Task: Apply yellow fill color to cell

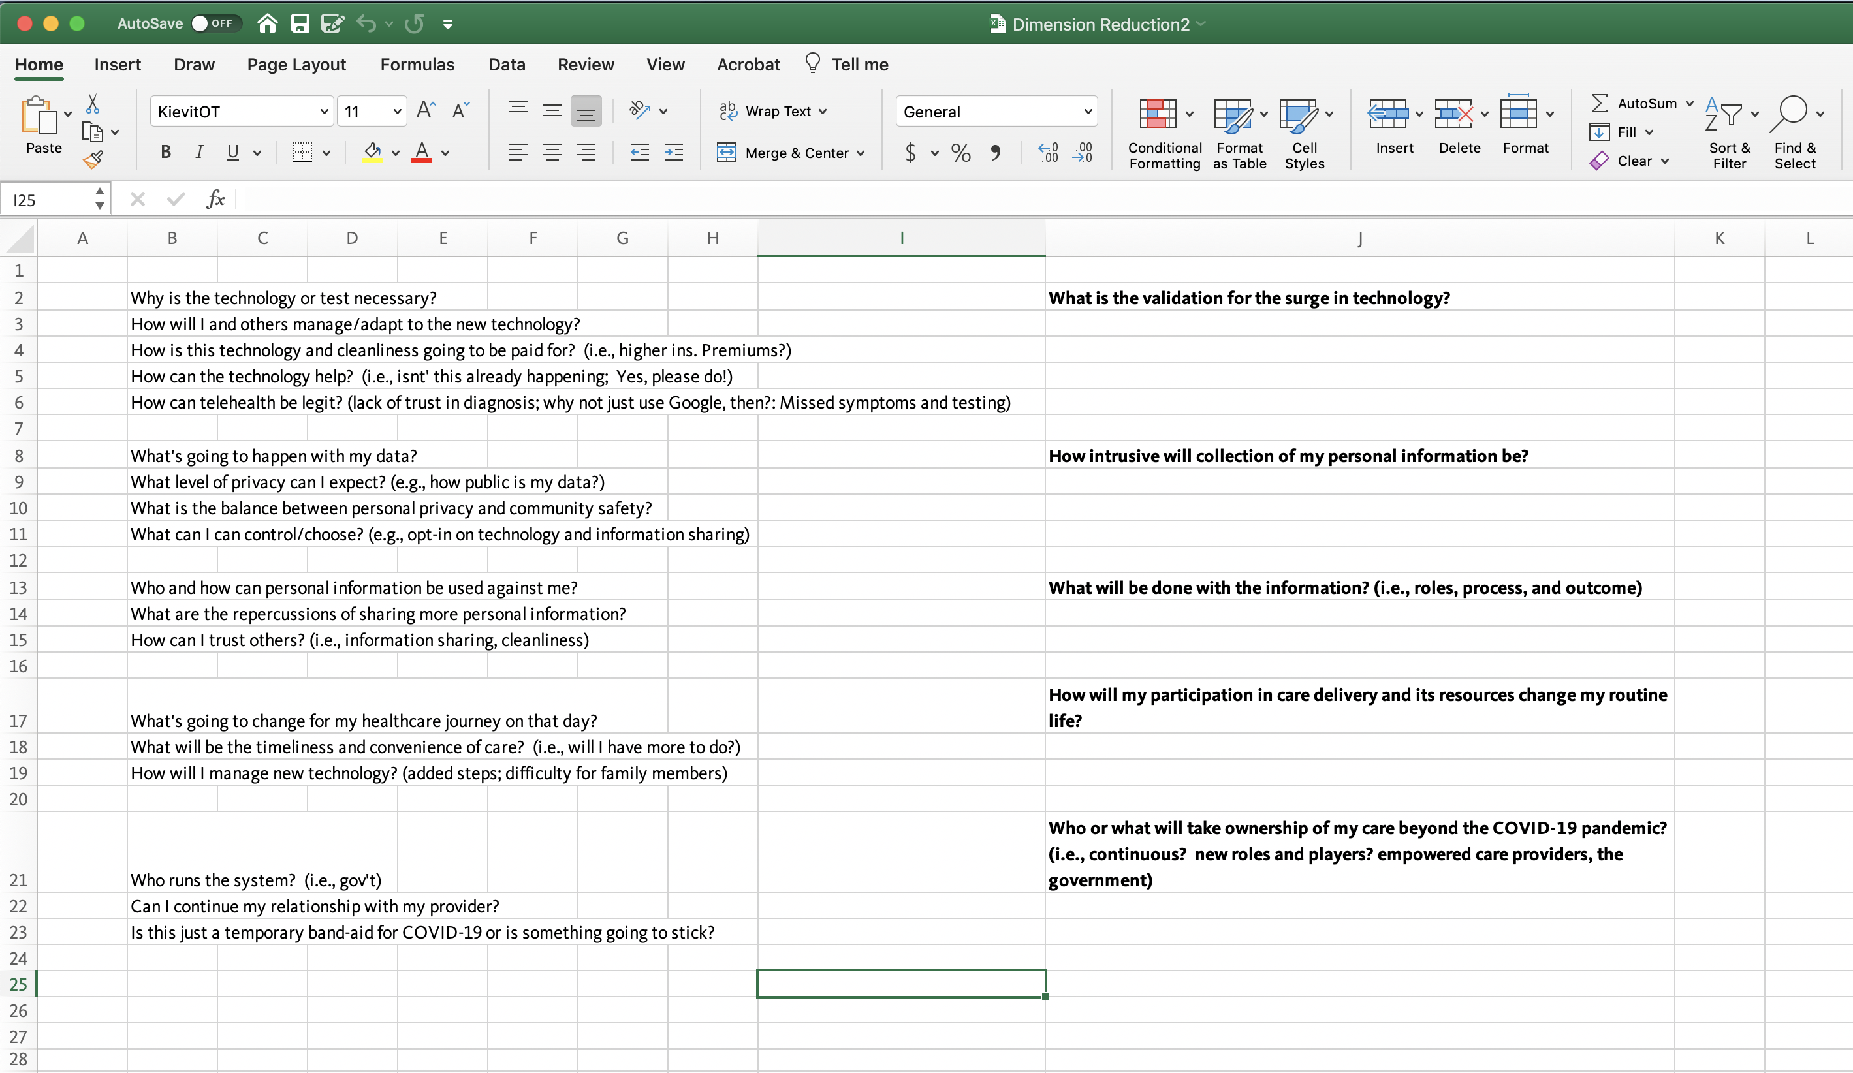Action: coord(372,153)
